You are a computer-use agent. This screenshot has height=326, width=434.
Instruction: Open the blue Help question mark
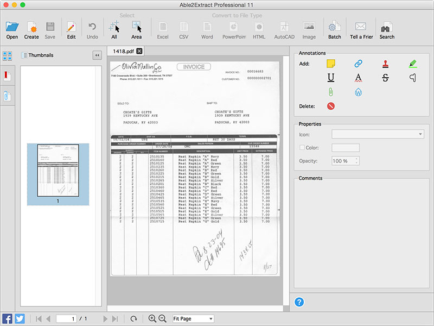click(x=299, y=302)
